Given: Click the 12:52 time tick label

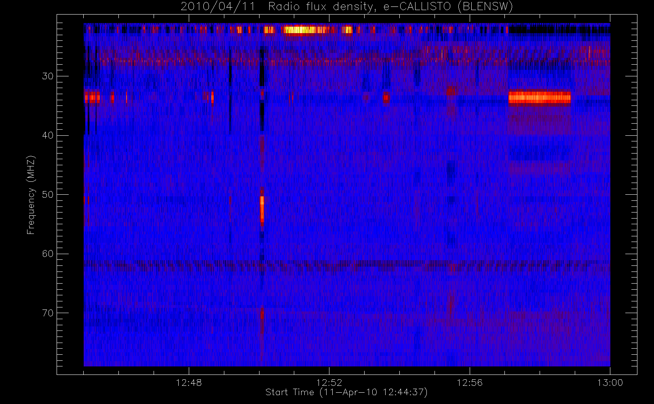Looking at the screenshot, I should pyautogui.click(x=329, y=383).
